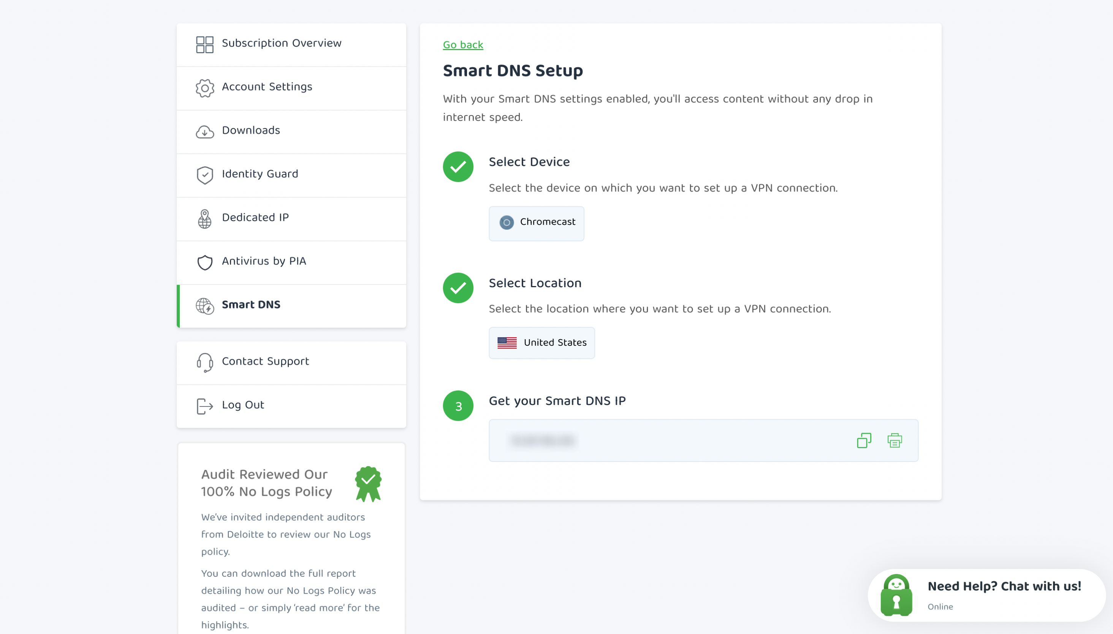
Task: Open the Downloads menu item
Action: 291,131
